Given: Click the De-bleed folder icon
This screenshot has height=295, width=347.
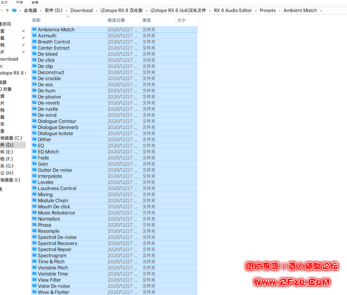Looking at the screenshot, I should click(x=34, y=54).
